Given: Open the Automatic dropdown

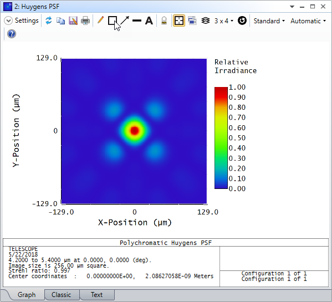Looking at the screenshot, I should [x=308, y=21].
